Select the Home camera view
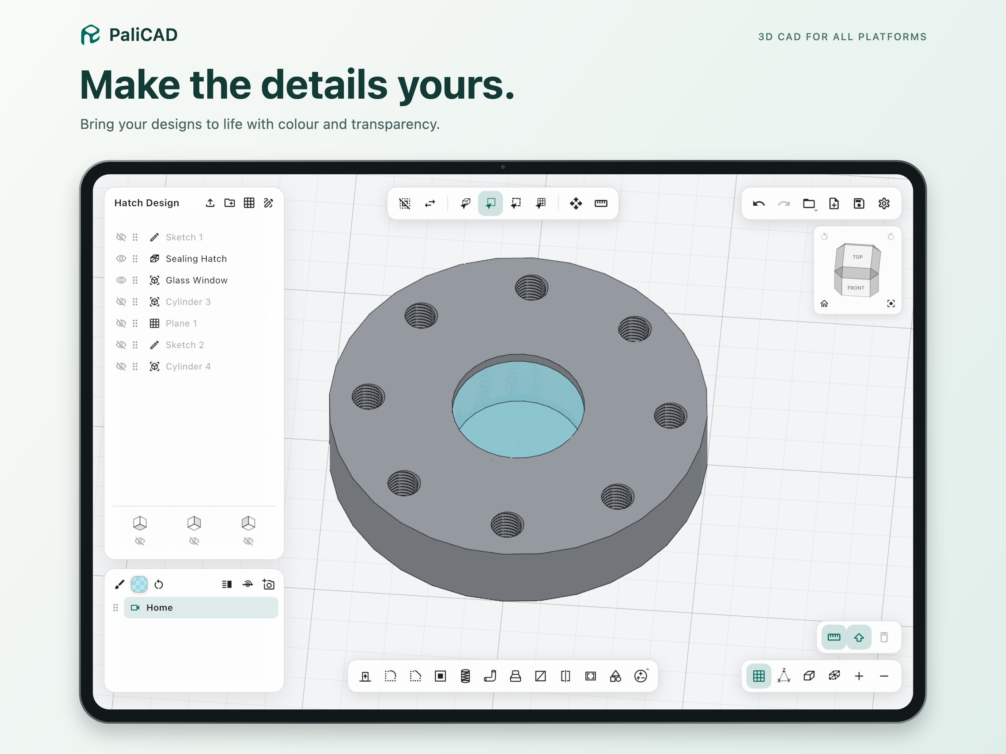 coord(201,608)
